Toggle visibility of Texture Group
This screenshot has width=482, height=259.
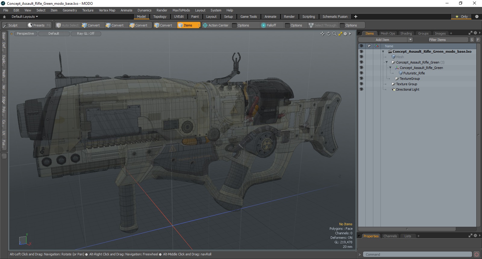[x=361, y=84]
